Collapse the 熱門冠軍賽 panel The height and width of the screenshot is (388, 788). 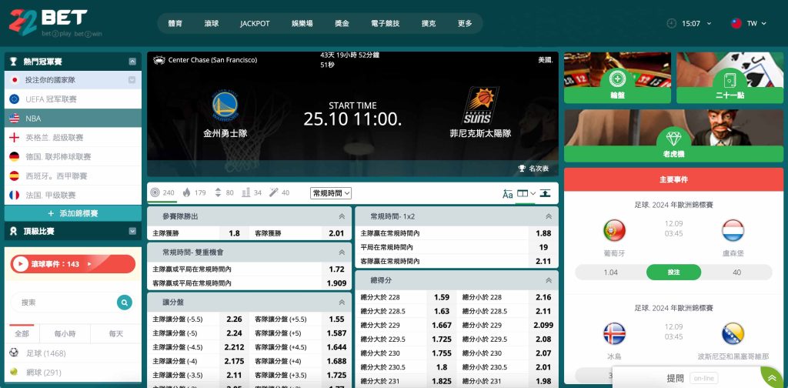[x=132, y=62]
